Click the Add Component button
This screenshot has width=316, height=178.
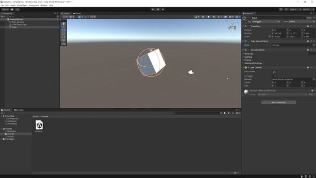point(278,102)
